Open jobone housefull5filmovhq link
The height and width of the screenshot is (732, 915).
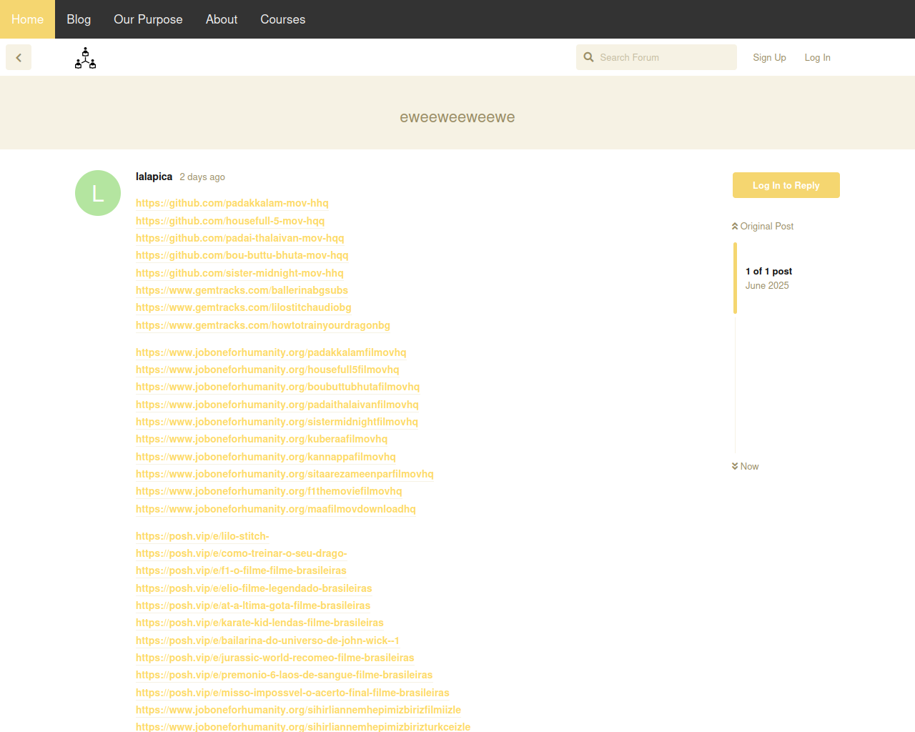[x=267, y=370]
